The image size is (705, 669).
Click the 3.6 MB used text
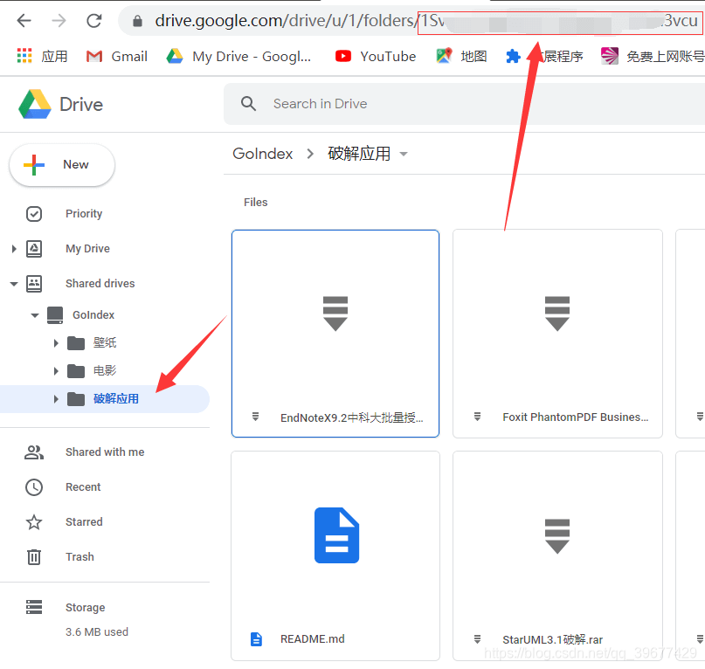97,632
